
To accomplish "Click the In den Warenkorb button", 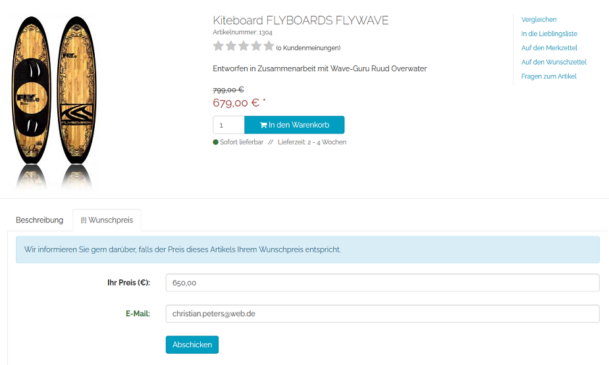I will (294, 125).
